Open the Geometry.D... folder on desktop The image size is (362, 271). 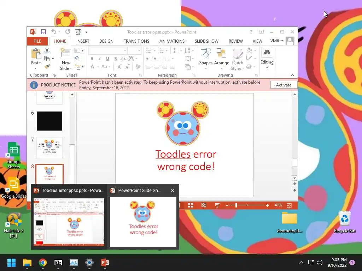point(289,222)
